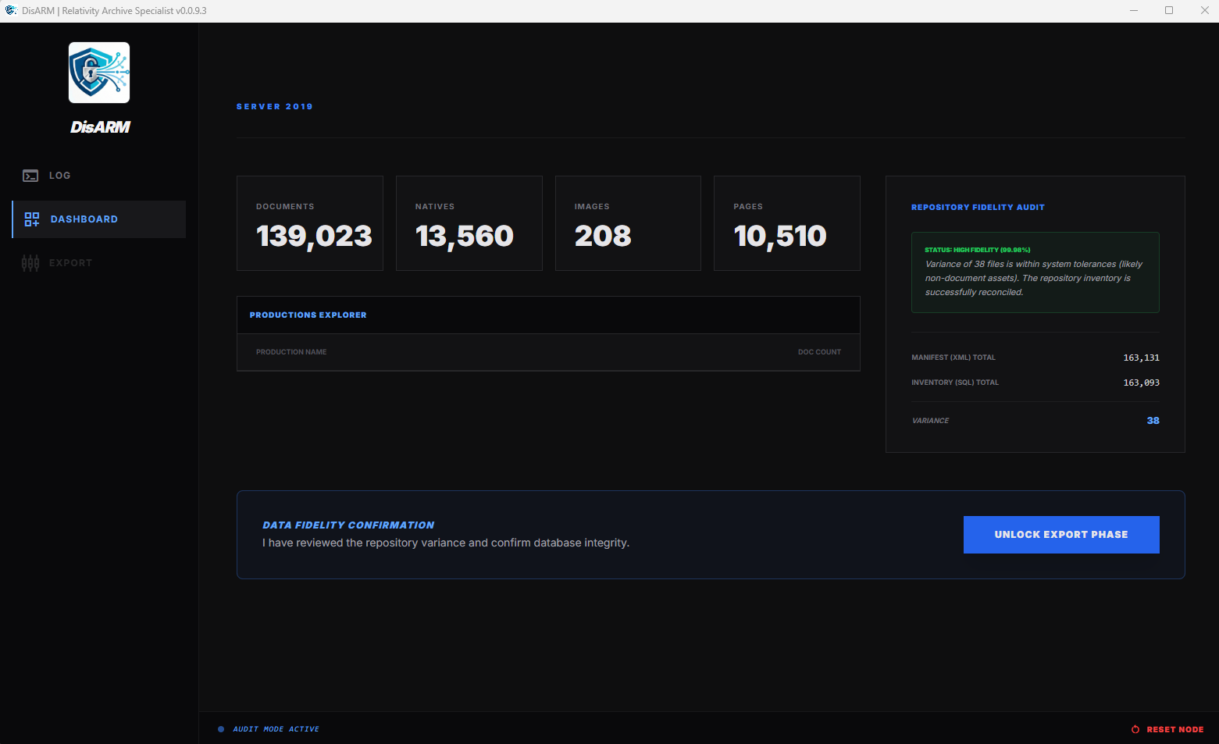
Task: Click the Variance label
Action: point(931,421)
